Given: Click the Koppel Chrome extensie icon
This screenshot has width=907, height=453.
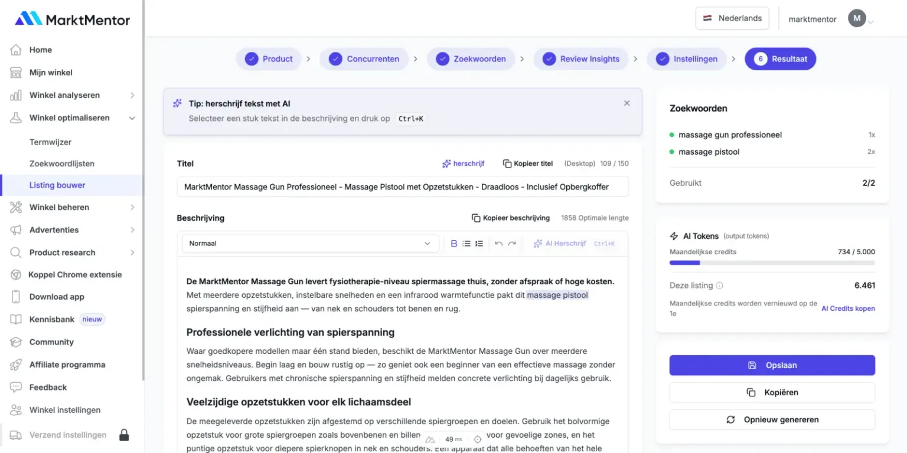Looking at the screenshot, I should tap(16, 275).
